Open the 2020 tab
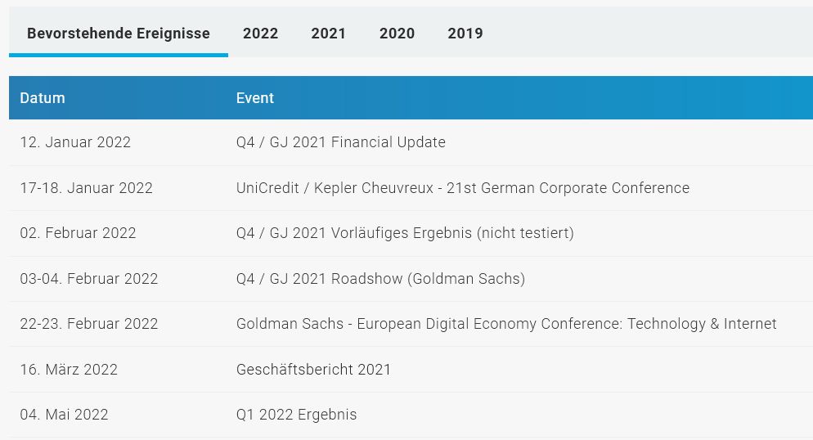This screenshot has height=440, width=813. pos(397,34)
